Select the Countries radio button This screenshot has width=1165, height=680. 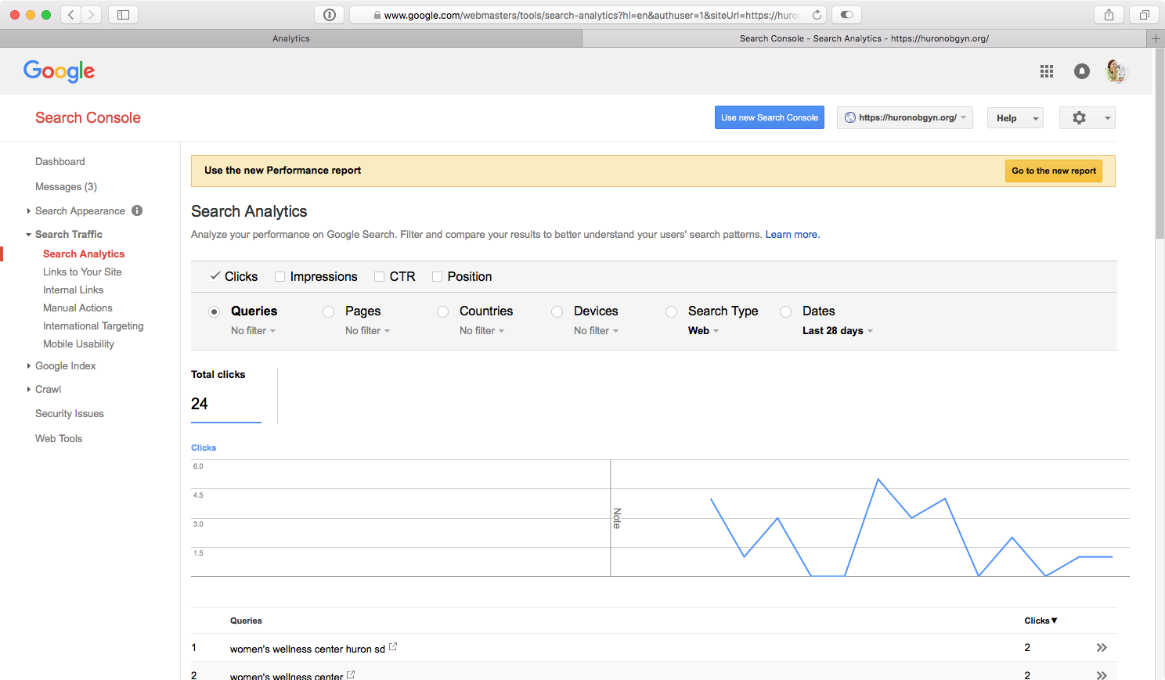[442, 311]
